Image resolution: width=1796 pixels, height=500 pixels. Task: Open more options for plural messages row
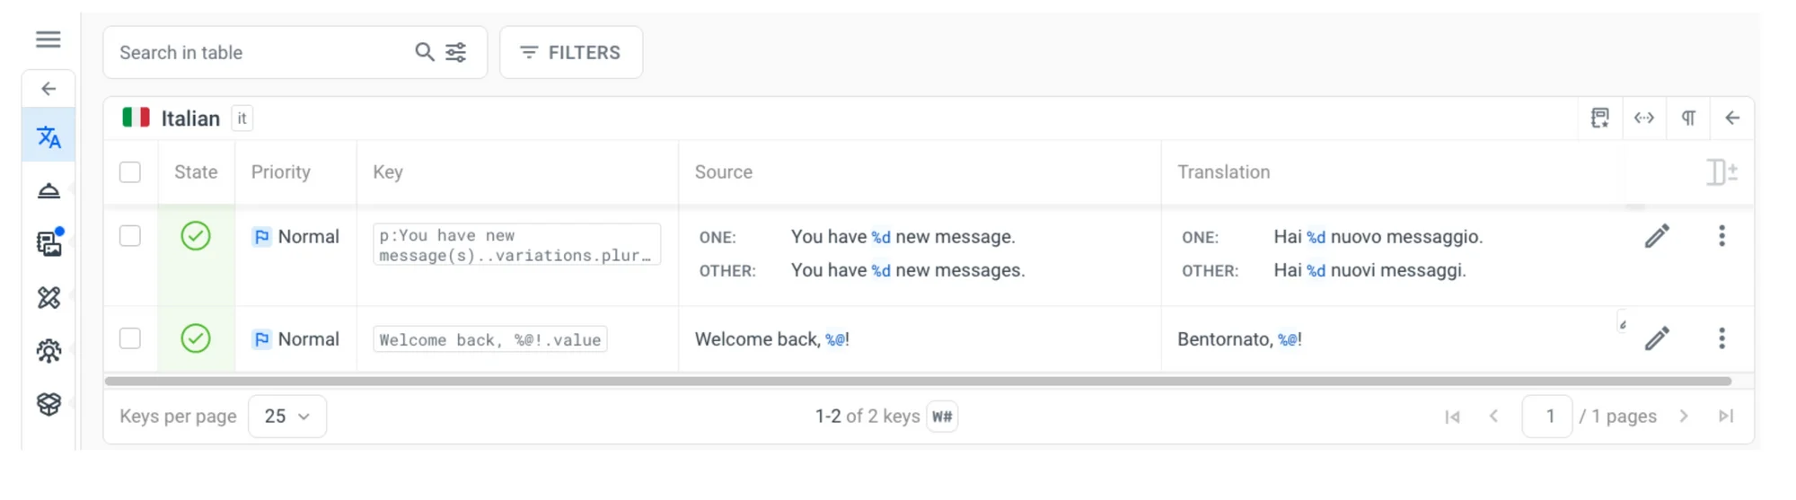click(x=1721, y=236)
